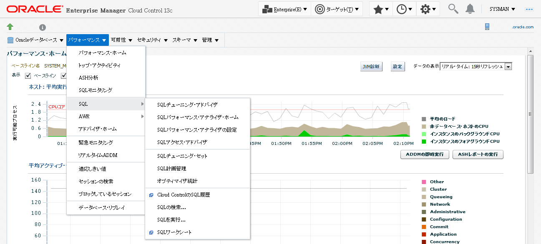This screenshot has height=244, width=541.
Task: Open the Setup gear menu
Action: pos(428,9)
